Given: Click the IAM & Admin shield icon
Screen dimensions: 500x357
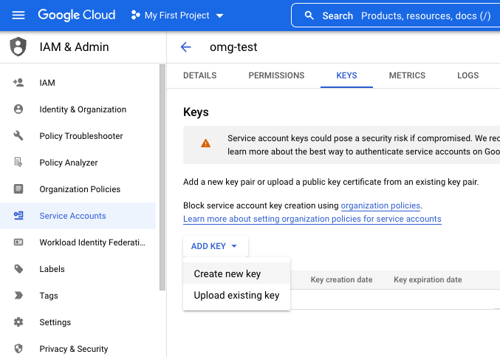Looking at the screenshot, I should pos(18,47).
